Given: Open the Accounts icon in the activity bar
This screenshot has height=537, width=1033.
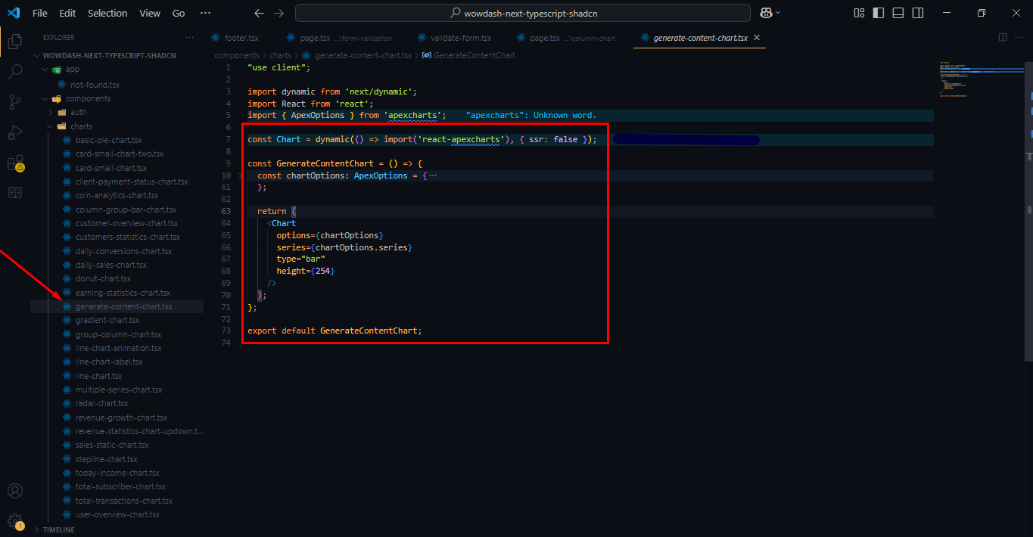Looking at the screenshot, I should (x=14, y=491).
